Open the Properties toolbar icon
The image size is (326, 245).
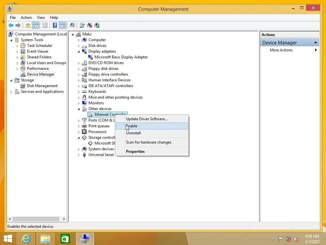(45, 26)
